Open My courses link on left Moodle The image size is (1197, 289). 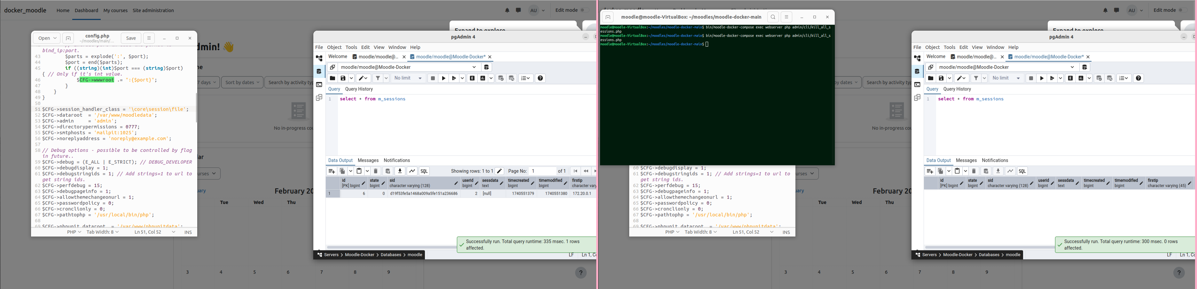click(115, 10)
